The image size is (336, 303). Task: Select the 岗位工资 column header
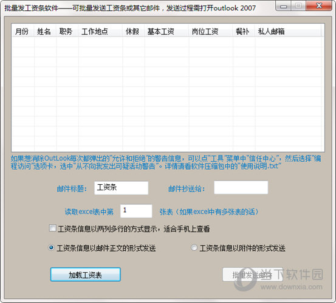(x=211, y=32)
